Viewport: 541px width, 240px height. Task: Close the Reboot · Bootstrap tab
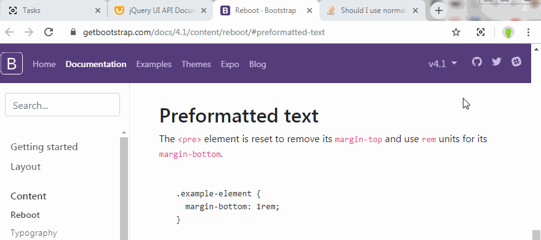[x=310, y=10]
